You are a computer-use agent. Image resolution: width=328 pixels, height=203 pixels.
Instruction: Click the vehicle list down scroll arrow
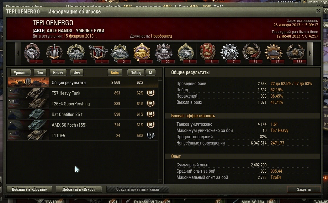160,181
